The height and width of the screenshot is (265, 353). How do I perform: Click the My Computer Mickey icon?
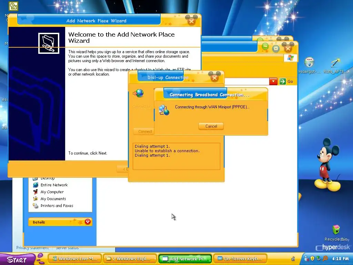pos(36,192)
